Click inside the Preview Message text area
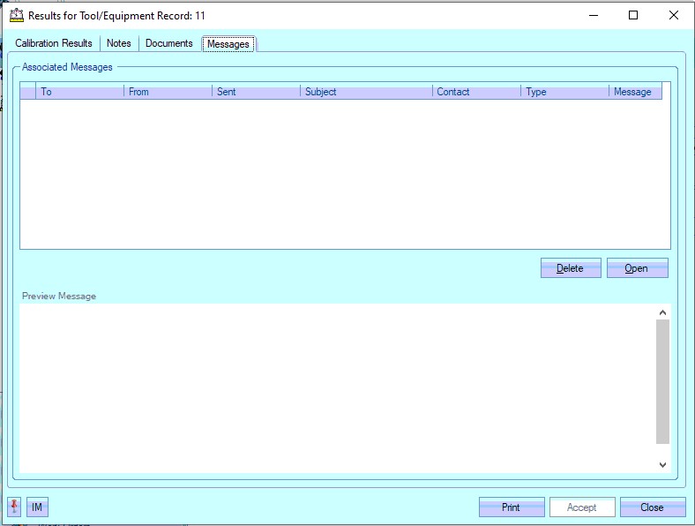Image resolution: width=695 pixels, height=526 pixels. pos(337,387)
